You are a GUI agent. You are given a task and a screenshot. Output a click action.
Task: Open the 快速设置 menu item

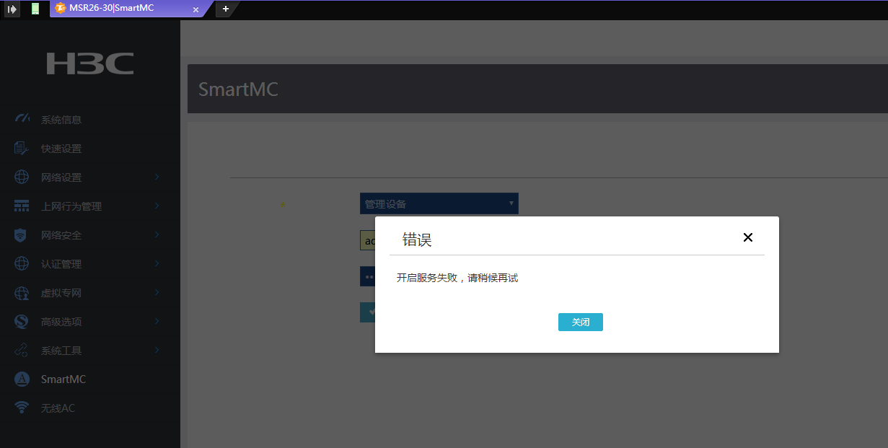tap(90, 149)
